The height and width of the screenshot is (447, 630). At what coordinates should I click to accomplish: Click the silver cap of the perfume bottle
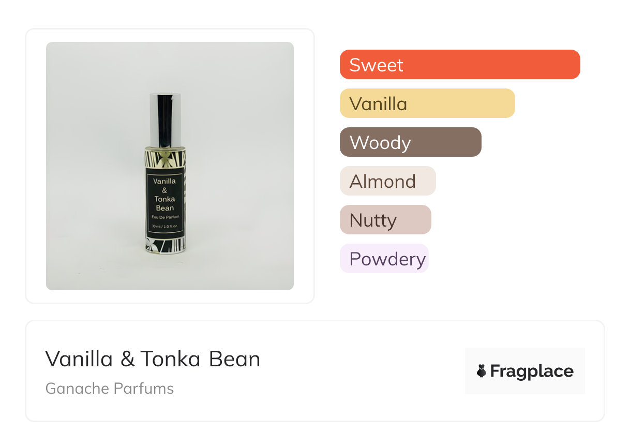click(164, 120)
